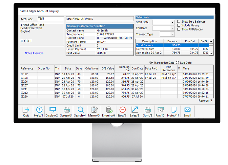This screenshot has height=165, width=228.
Task: Expand the Transact Type dropdown
Action: (x=173, y=34)
